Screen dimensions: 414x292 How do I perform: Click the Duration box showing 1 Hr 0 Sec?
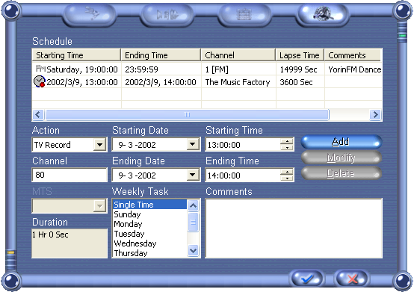pyautogui.click(x=69, y=243)
